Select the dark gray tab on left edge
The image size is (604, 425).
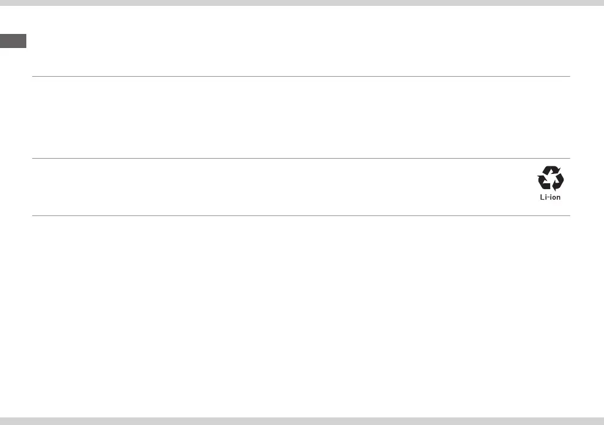[x=13, y=41]
